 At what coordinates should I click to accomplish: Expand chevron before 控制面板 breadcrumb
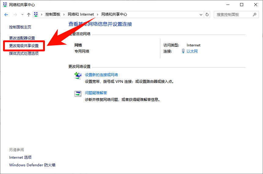(42, 15)
